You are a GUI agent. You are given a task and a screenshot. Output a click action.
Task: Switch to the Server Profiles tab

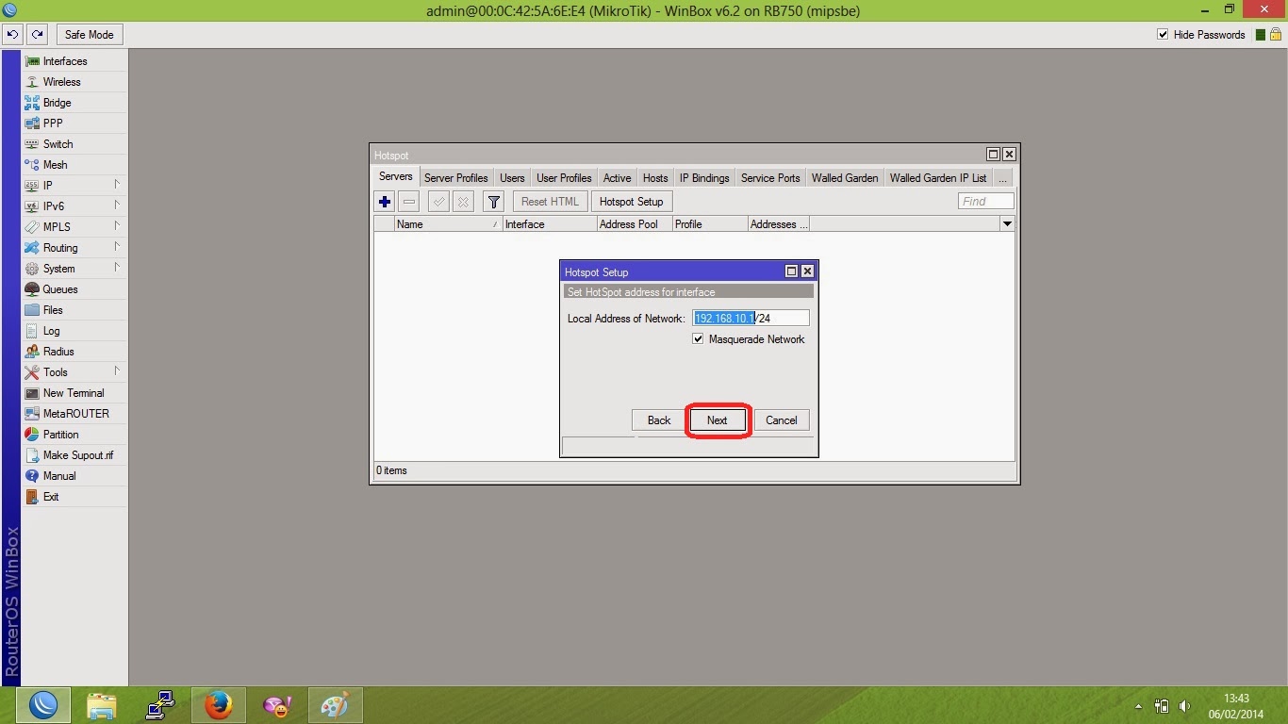coord(455,178)
